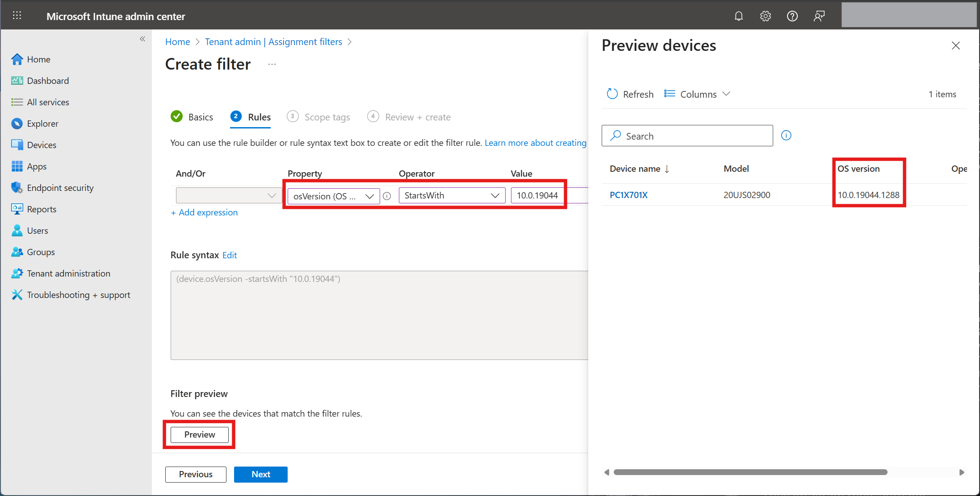Viewport: 980px width, 496px height.
Task: Click the Value field containing 10.0.19044
Action: coord(549,195)
